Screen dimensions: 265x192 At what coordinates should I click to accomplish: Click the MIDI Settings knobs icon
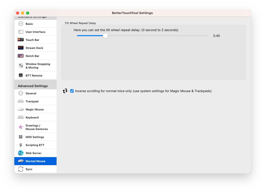21,137
